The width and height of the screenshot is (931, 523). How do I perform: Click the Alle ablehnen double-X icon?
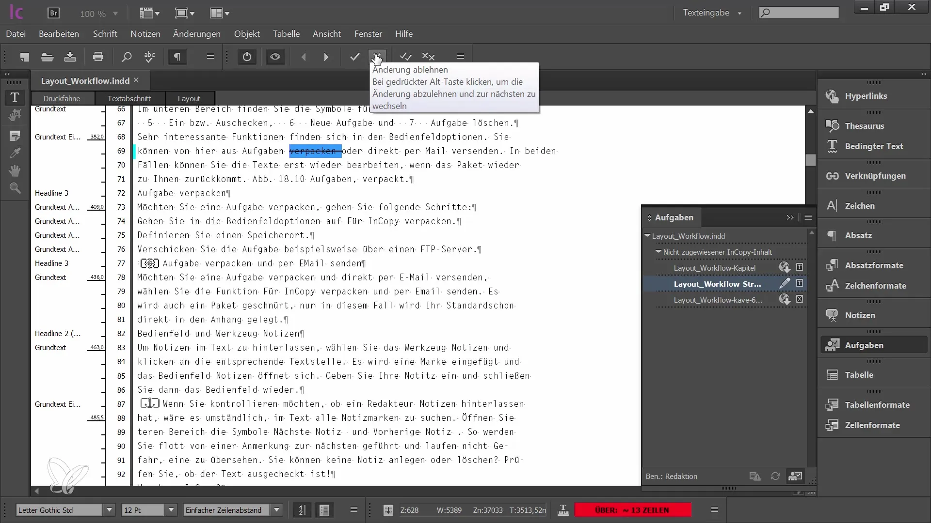coord(429,57)
